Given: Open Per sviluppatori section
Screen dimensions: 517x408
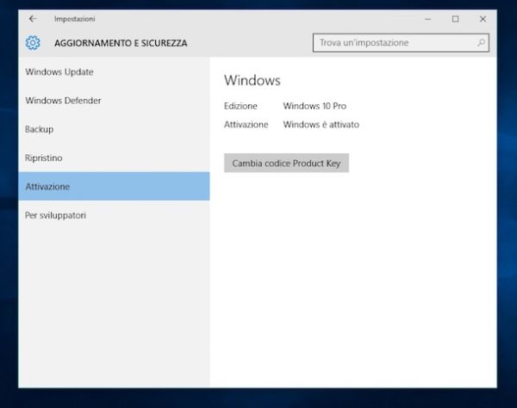Looking at the screenshot, I should 114,215.
